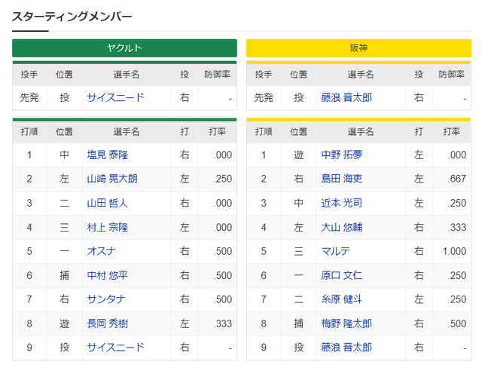The width and height of the screenshot is (482, 371).
Task: Click .500 average in オスナ row
Action: pos(223,251)
